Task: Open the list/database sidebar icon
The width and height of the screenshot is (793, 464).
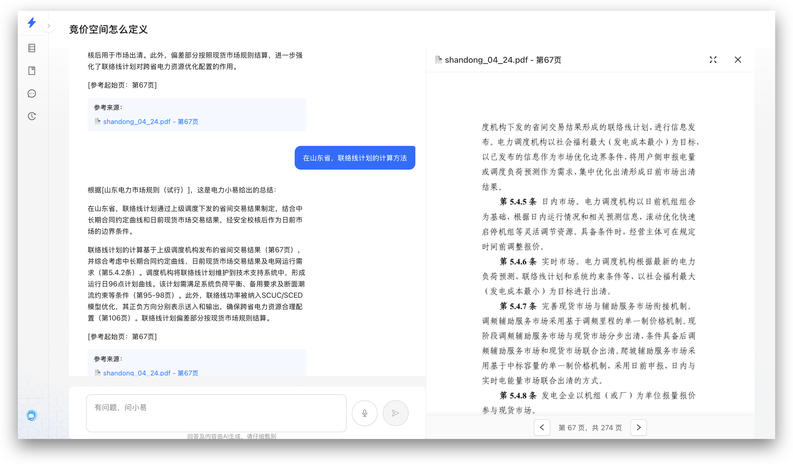Action: tap(32, 48)
